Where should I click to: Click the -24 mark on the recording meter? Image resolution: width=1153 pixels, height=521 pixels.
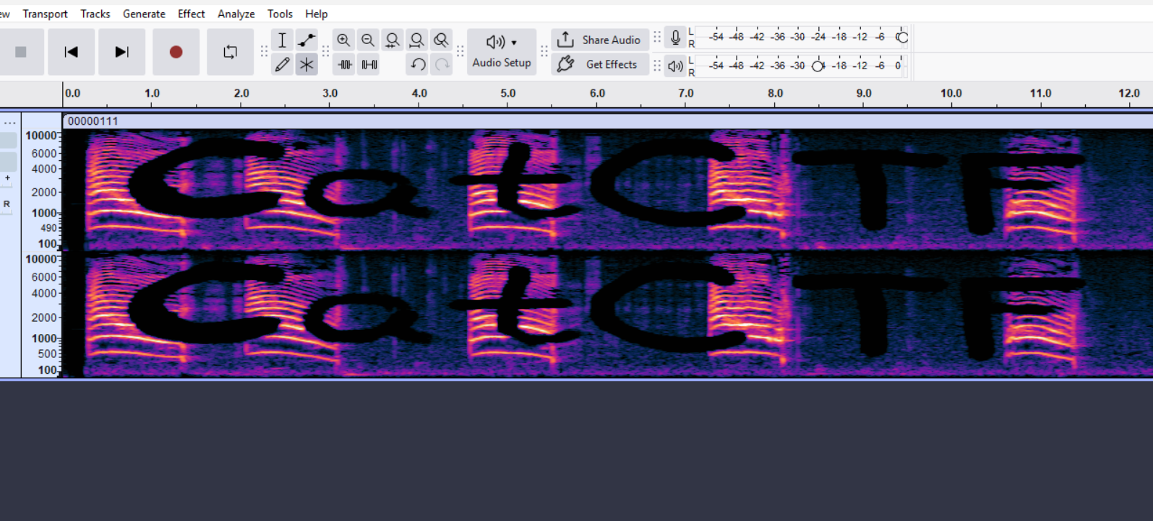point(818,37)
